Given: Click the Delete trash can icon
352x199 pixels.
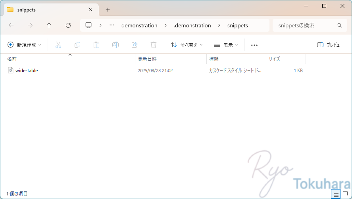Looking at the screenshot, I should click(154, 45).
